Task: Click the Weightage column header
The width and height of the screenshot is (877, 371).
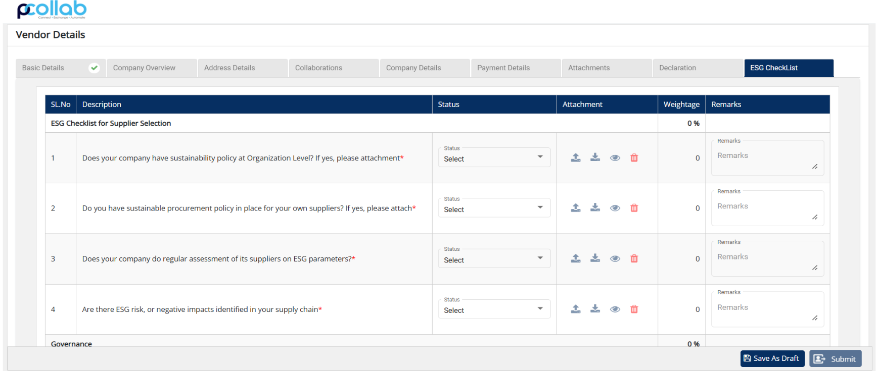Action: coord(681,104)
